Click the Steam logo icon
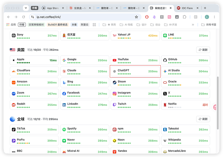Image resolution: width=223 pixels, height=157 pixels. [114, 83]
